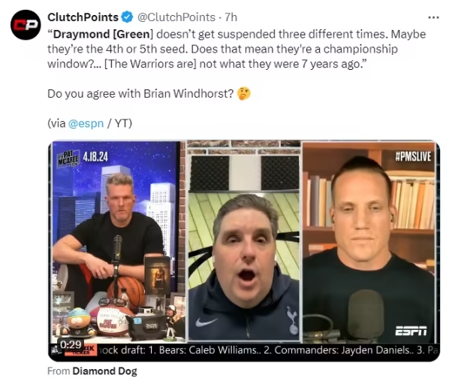The width and height of the screenshot is (449, 378).
Task: Click the 0:29 video duration badge
Action: 71,344
